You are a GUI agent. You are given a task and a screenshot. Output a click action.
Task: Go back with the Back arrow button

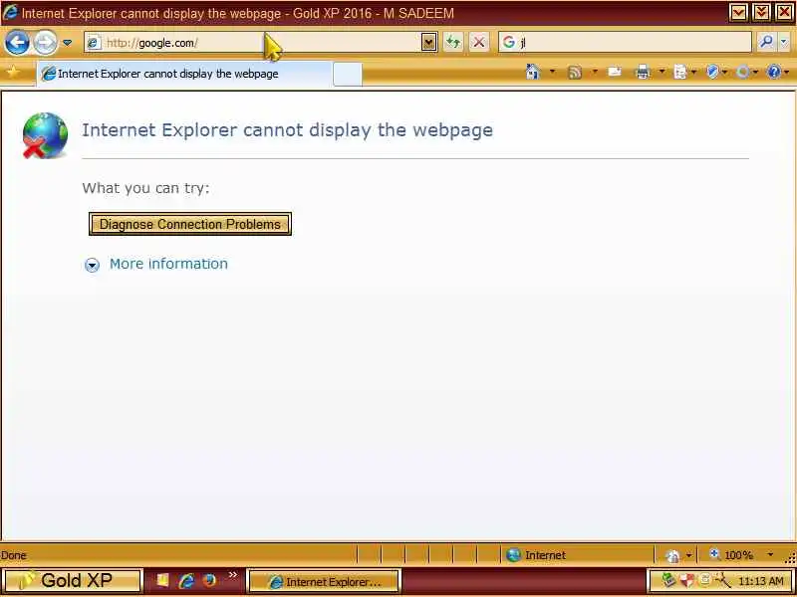pos(17,43)
